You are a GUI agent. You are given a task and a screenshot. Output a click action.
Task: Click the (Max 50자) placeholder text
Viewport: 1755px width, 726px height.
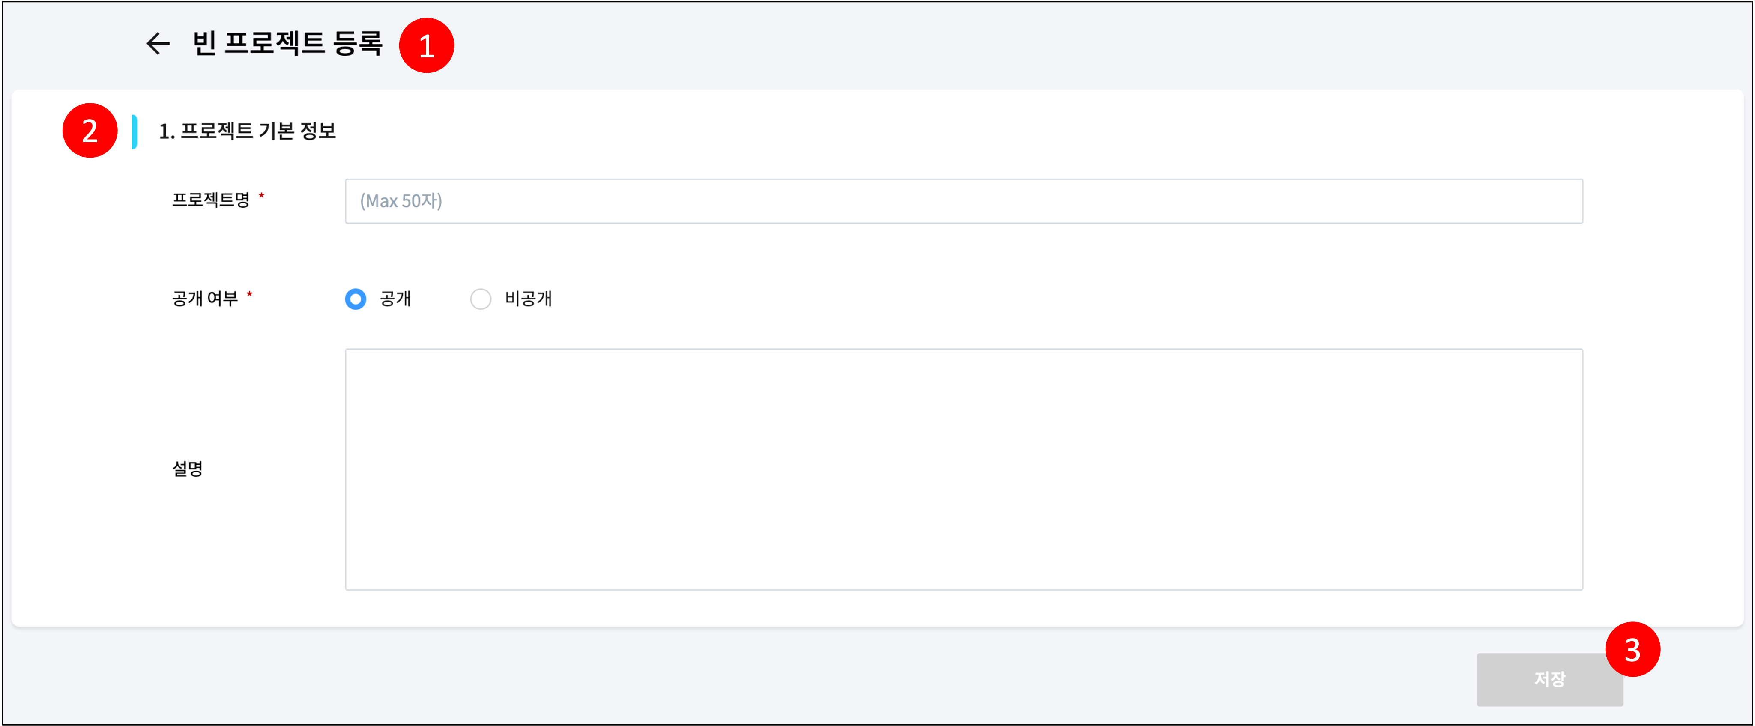401,201
